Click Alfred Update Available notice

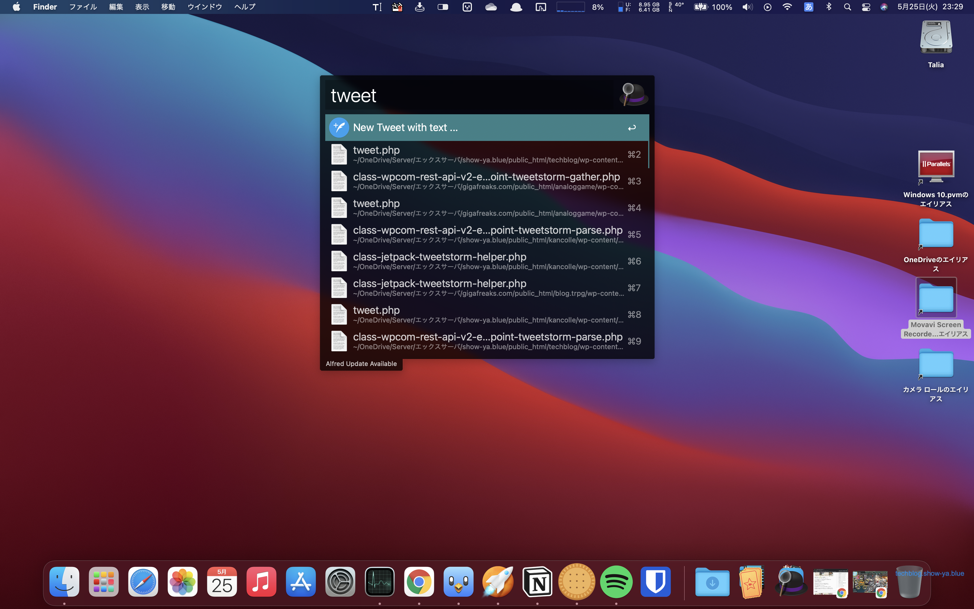[x=361, y=364]
